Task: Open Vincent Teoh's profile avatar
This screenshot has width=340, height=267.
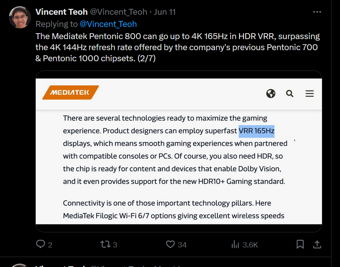Action: coord(20,17)
